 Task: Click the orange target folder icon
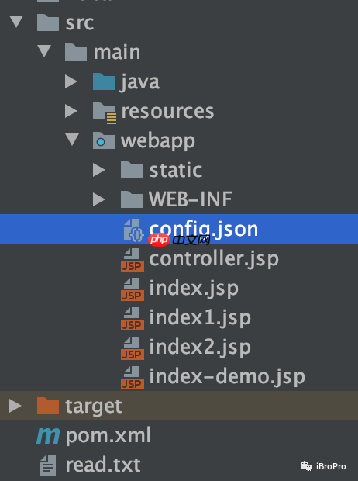(48, 406)
